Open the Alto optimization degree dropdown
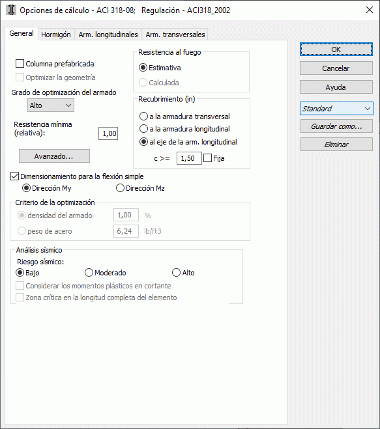The height and width of the screenshot is (429, 380). click(51, 105)
